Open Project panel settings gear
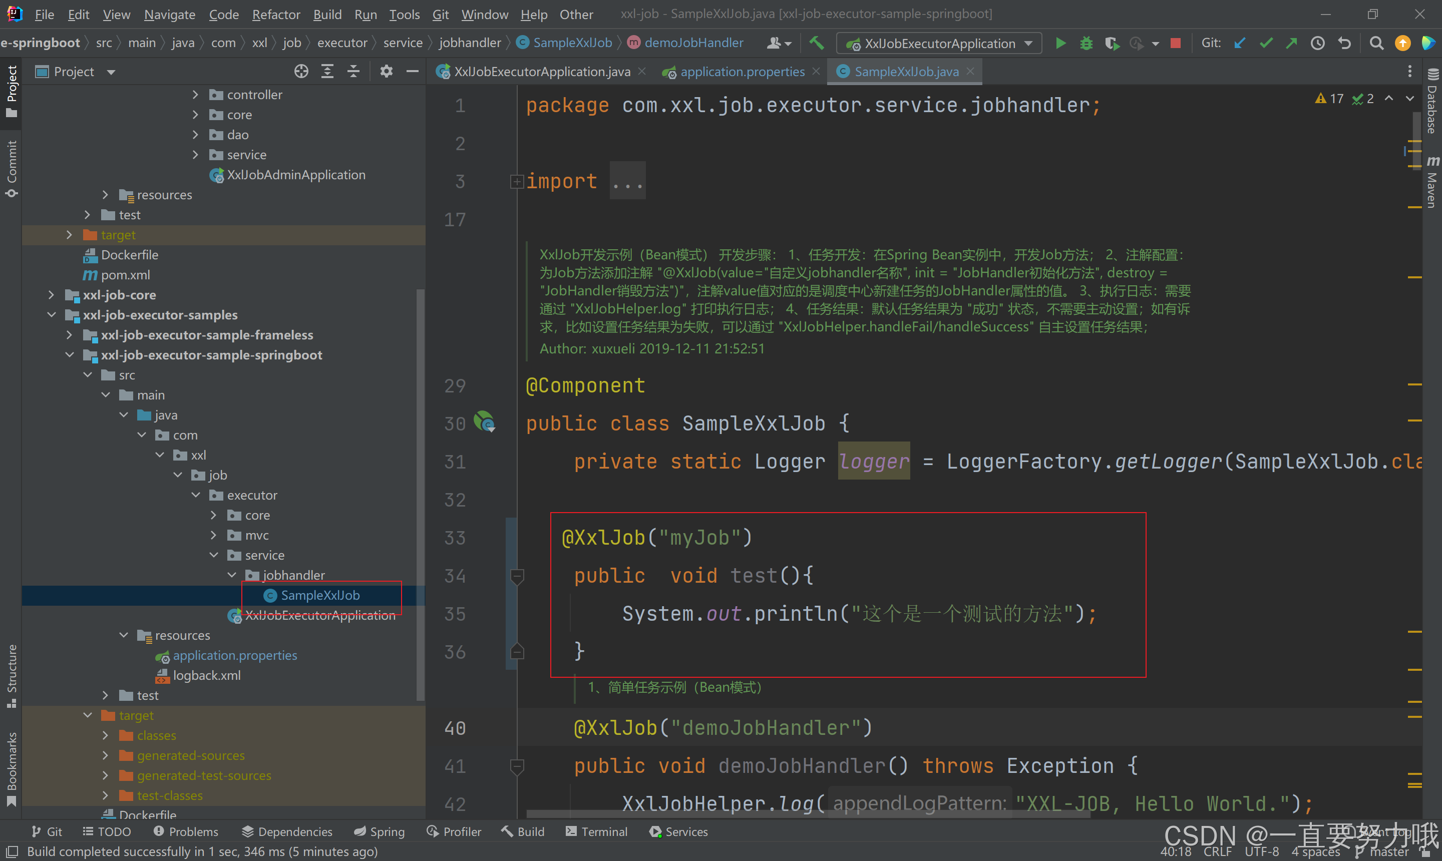 coord(387,72)
